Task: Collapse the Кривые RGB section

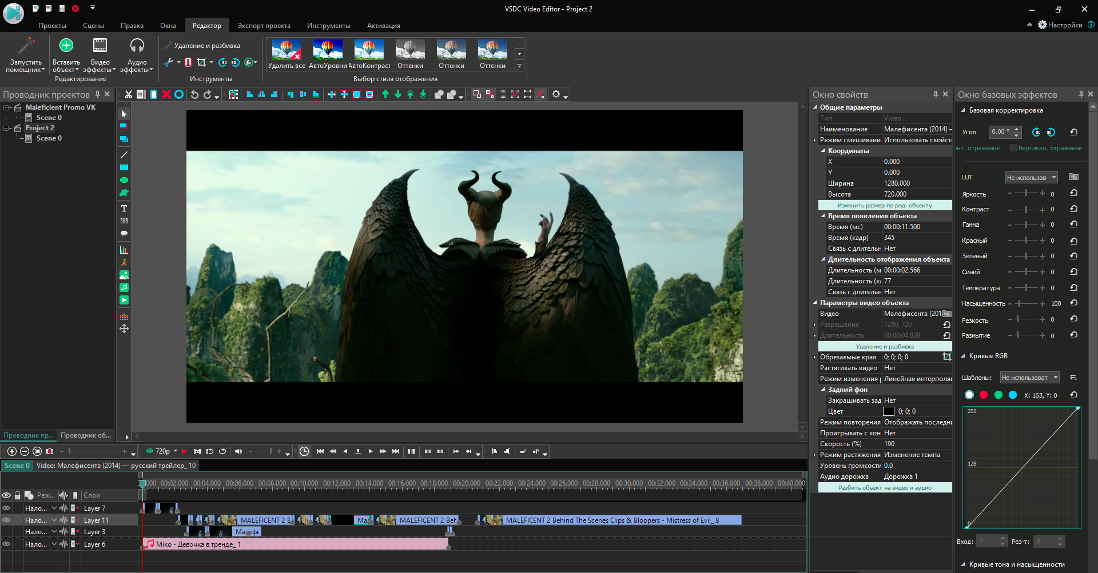Action: pyautogui.click(x=963, y=356)
